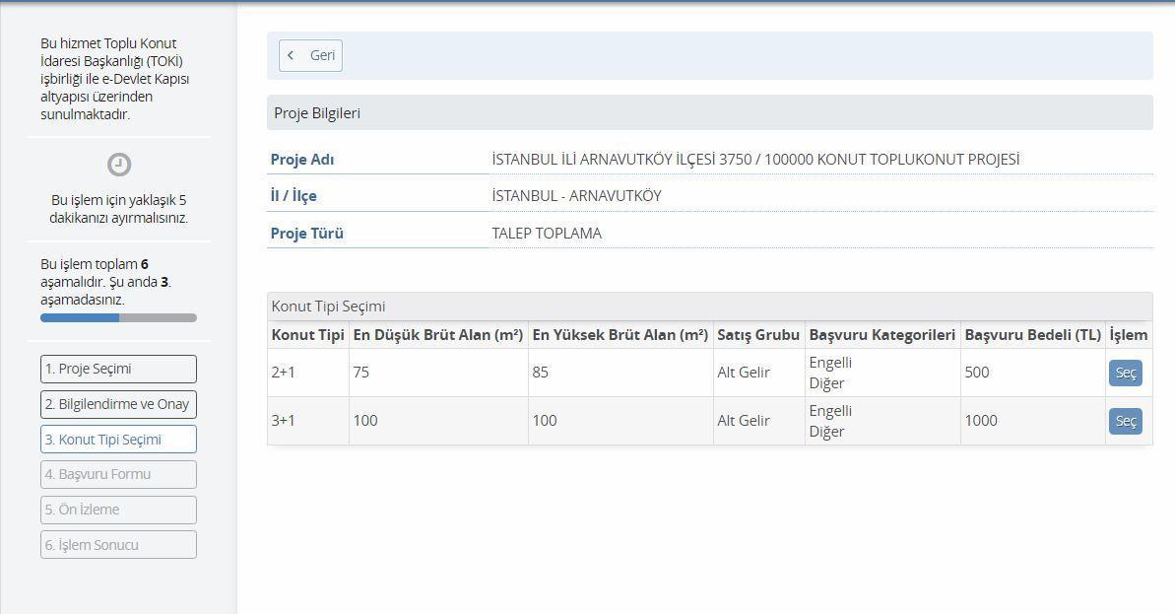Screen dimensions: 1175x614
Task: Open step 2. Bilgilendirme ve Onay
Action: point(118,404)
